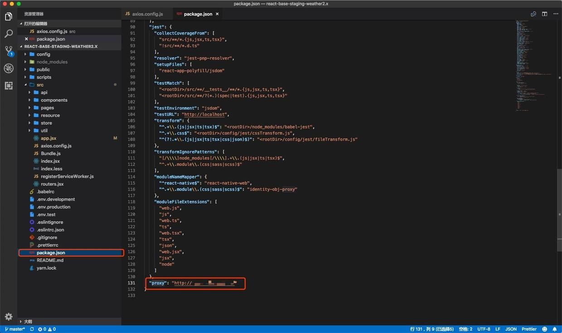Image resolution: width=562 pixels, height=333 pixels.
Task: Open the notifications bell in status bar
Action: pyautogui.click(x=554, y=329)
